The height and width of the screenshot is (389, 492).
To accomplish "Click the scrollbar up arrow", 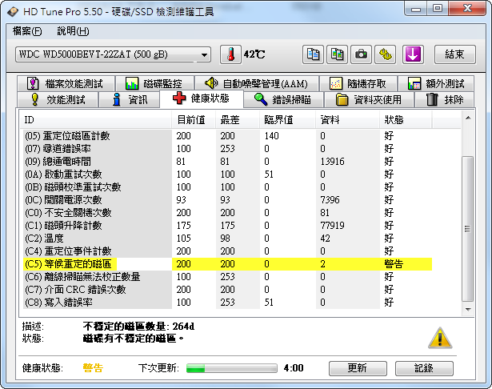I will click(x=468, y=118).
